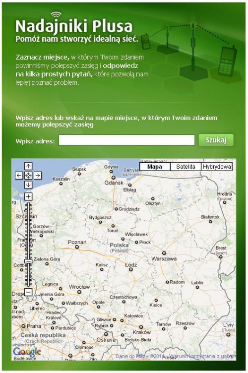Viewport: 248px width, 373px height.
Task: Click the Łódź city marker
Action: (130, 269)
